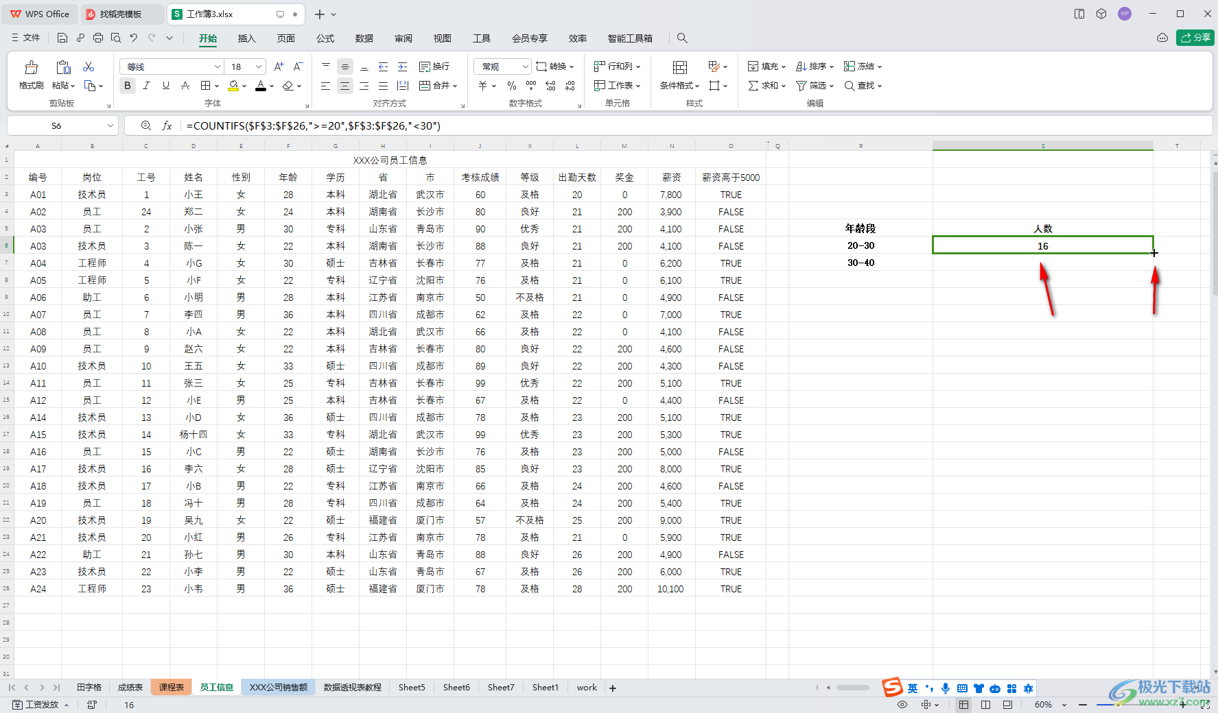Viewport: 1218px width, 713px height.
Task: Click the ribbon search magnifier icon
Action: point(682,38)
